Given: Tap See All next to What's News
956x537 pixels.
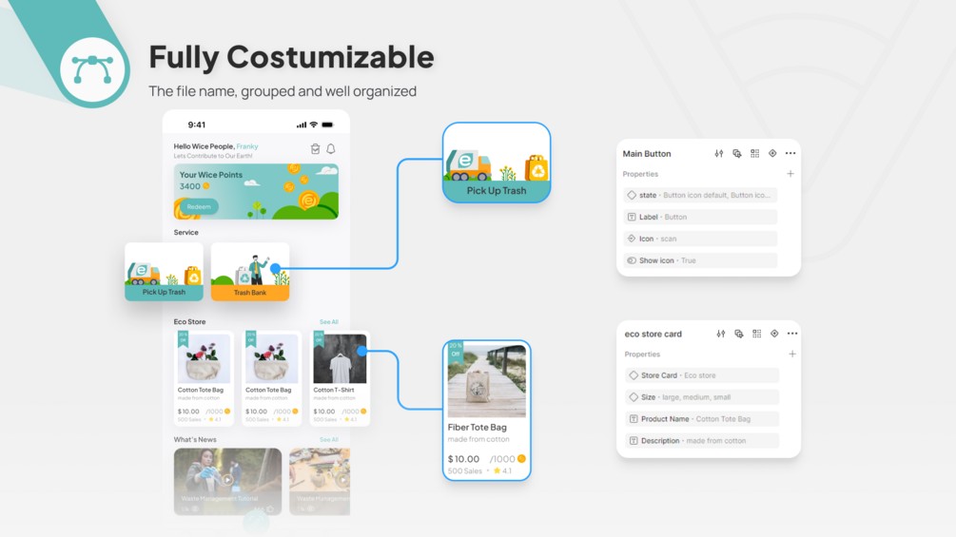Looking at the screenshot, I should (328, 440).
